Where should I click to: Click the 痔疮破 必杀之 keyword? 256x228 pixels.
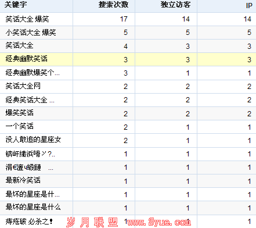tap(29, 221)
